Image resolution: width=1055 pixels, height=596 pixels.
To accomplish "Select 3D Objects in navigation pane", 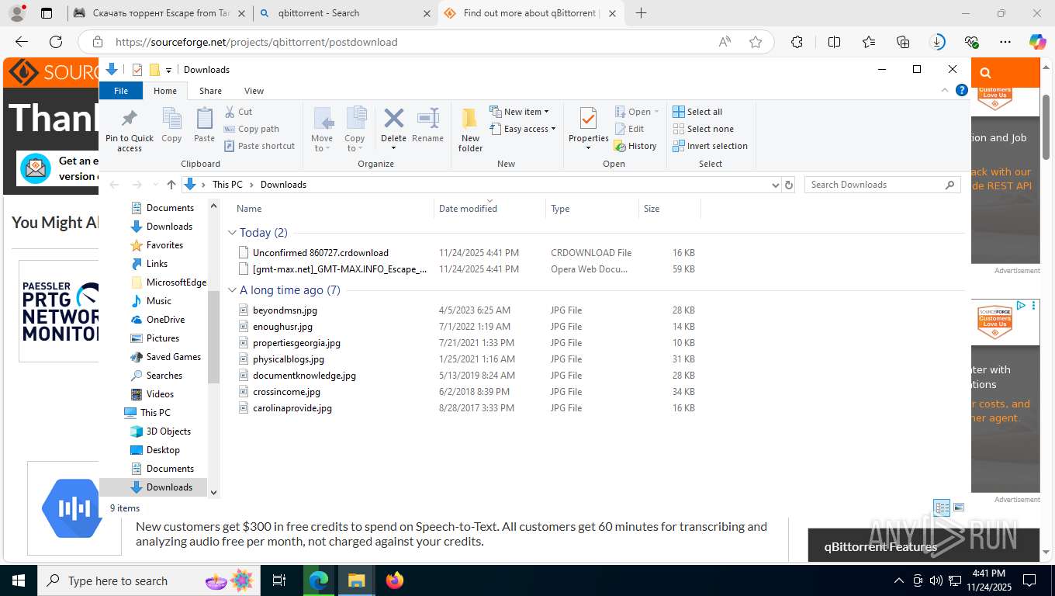I will pos(168,431).
